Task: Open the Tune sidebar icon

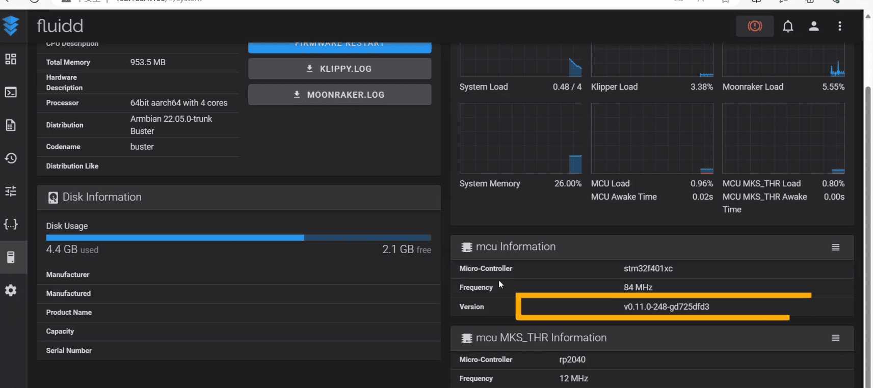Action: [x=11, y=191]
